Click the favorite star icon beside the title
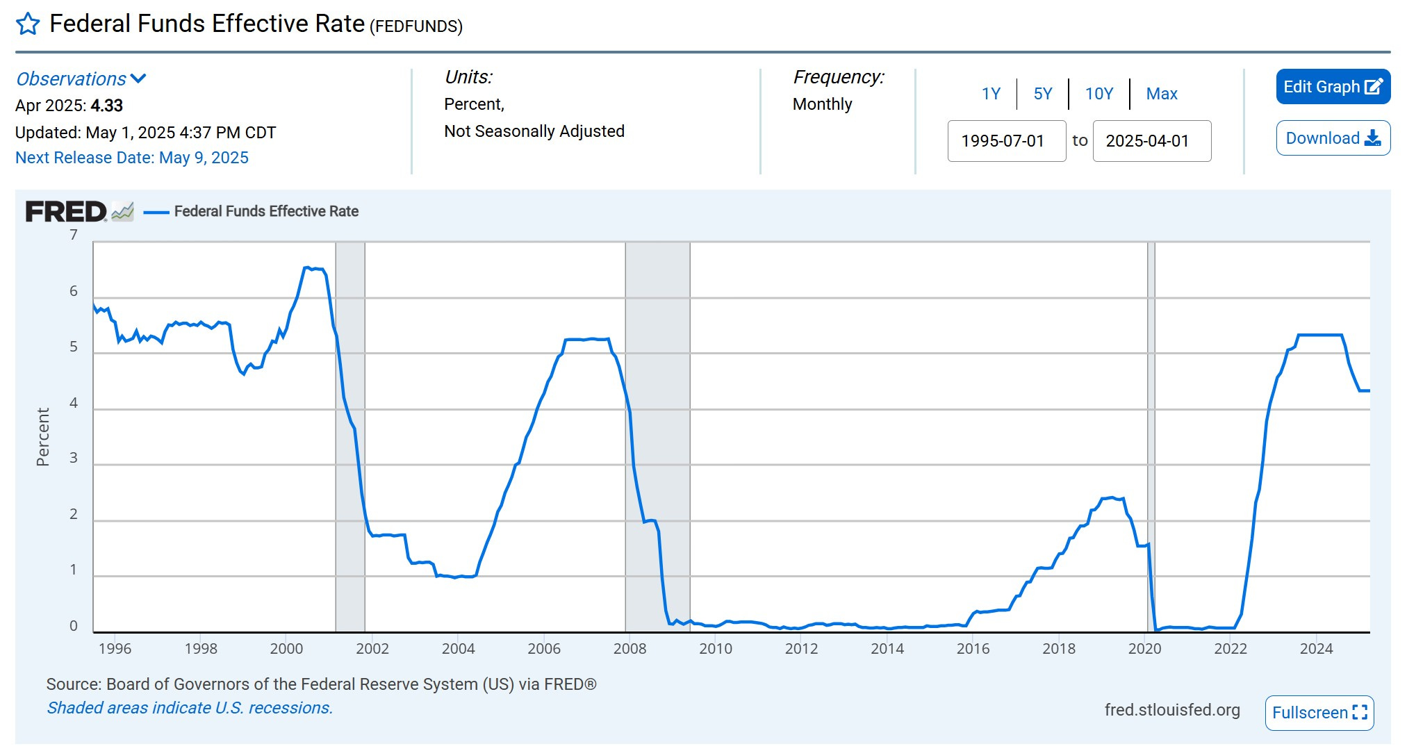The image size is (1407, 751). coord(28,24)
